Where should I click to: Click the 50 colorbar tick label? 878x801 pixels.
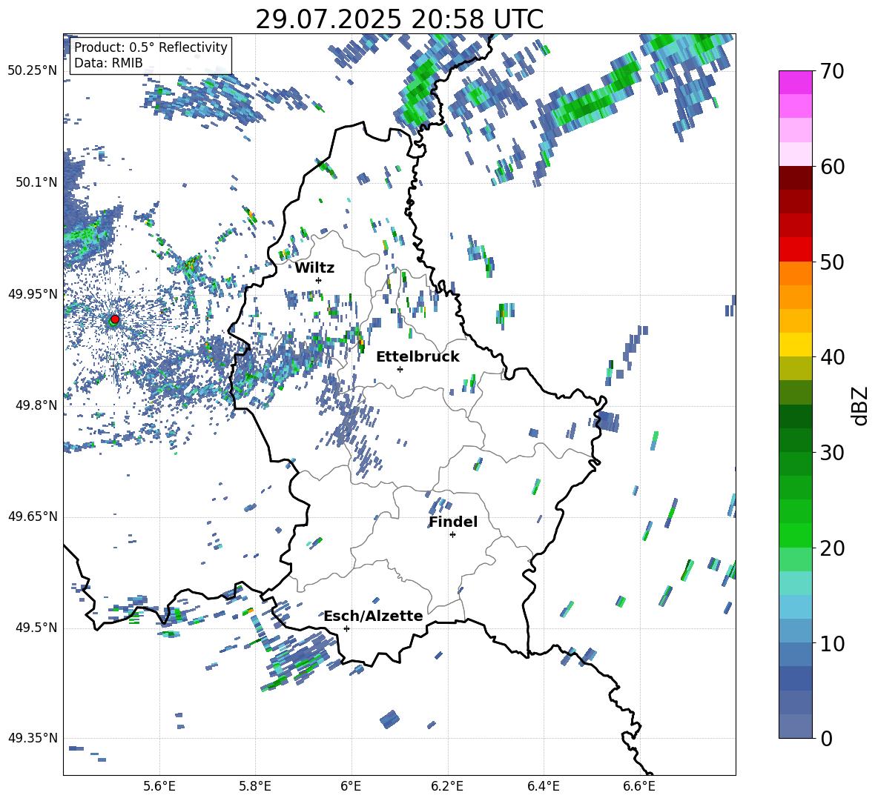pos(832,262)
